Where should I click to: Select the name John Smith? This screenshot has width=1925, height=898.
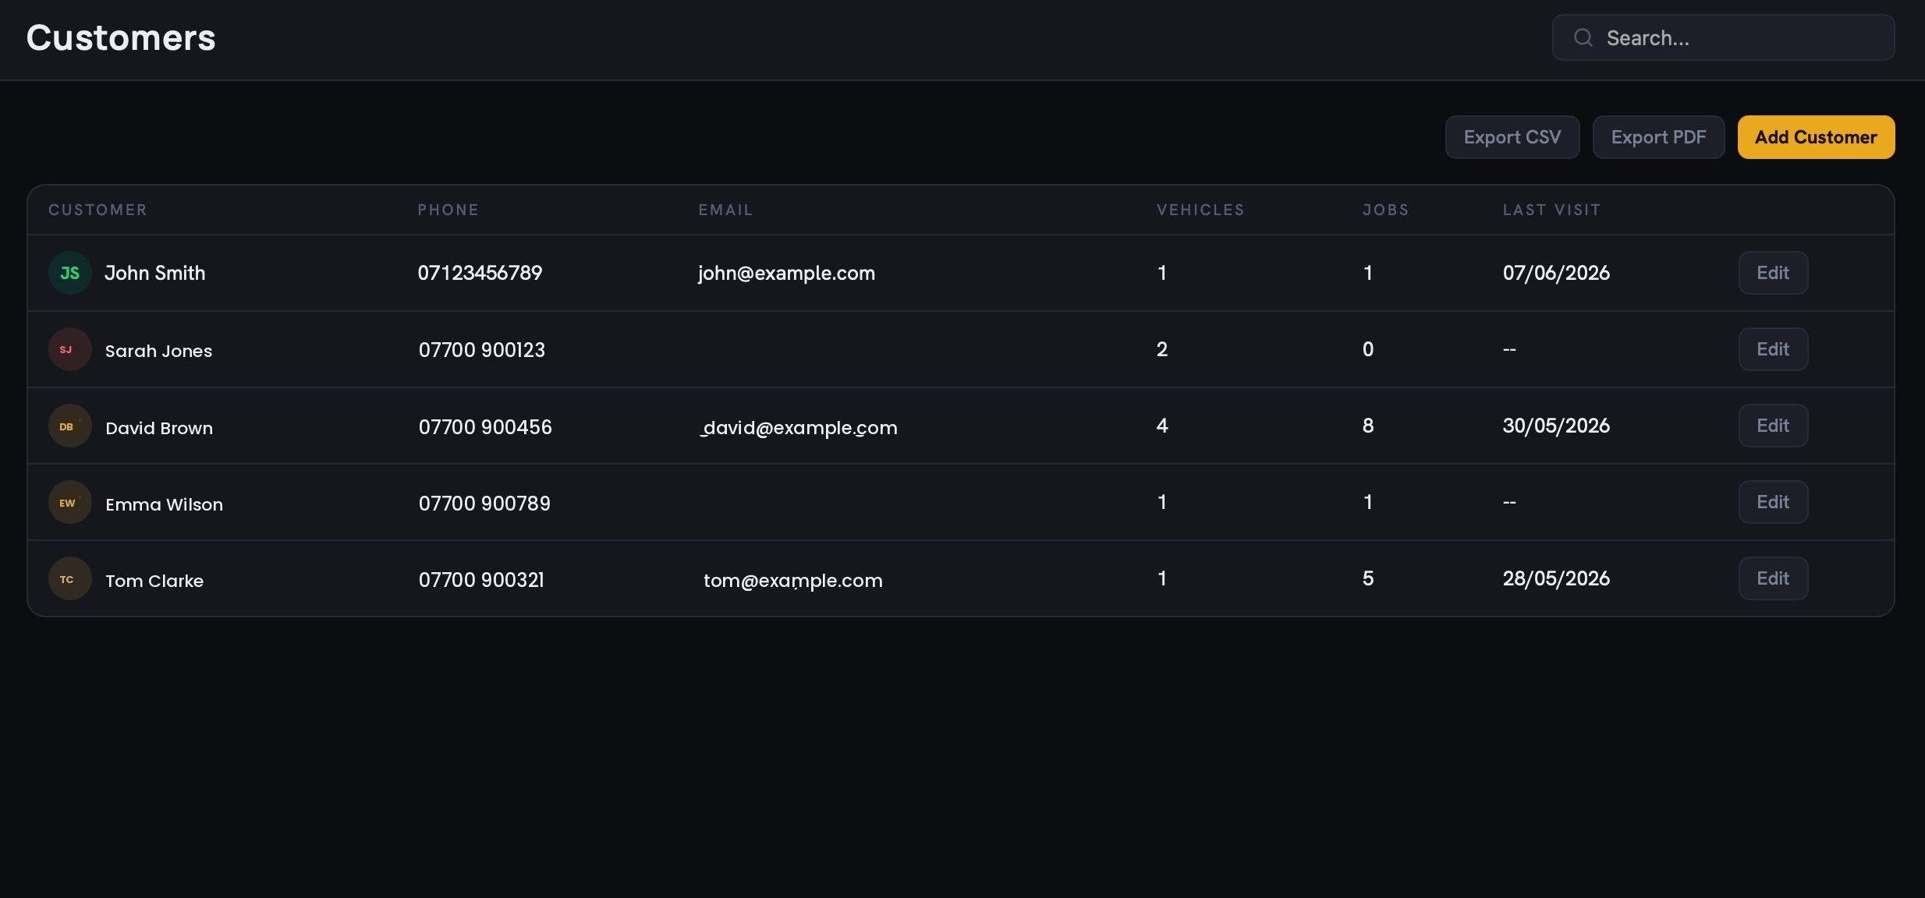point(155,273)
